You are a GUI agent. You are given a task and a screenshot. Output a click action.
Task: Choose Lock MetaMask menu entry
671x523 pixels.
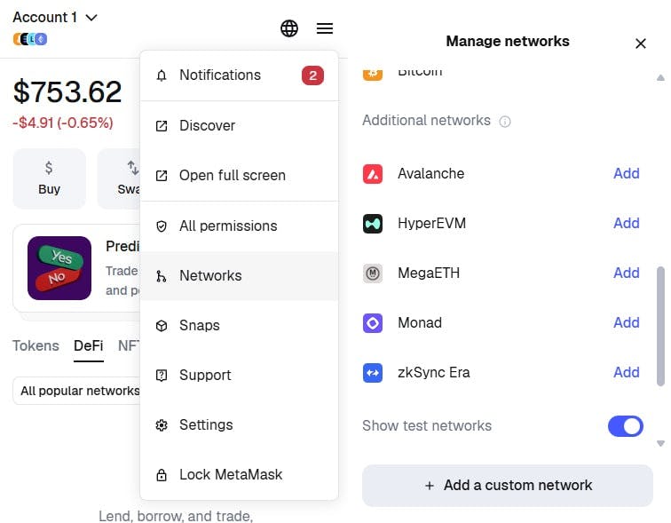240,475
